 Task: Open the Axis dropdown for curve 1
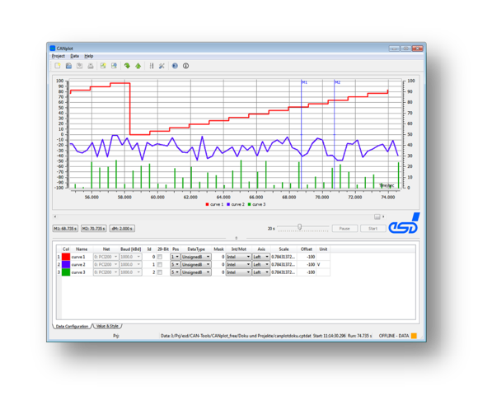pos(261,257)
